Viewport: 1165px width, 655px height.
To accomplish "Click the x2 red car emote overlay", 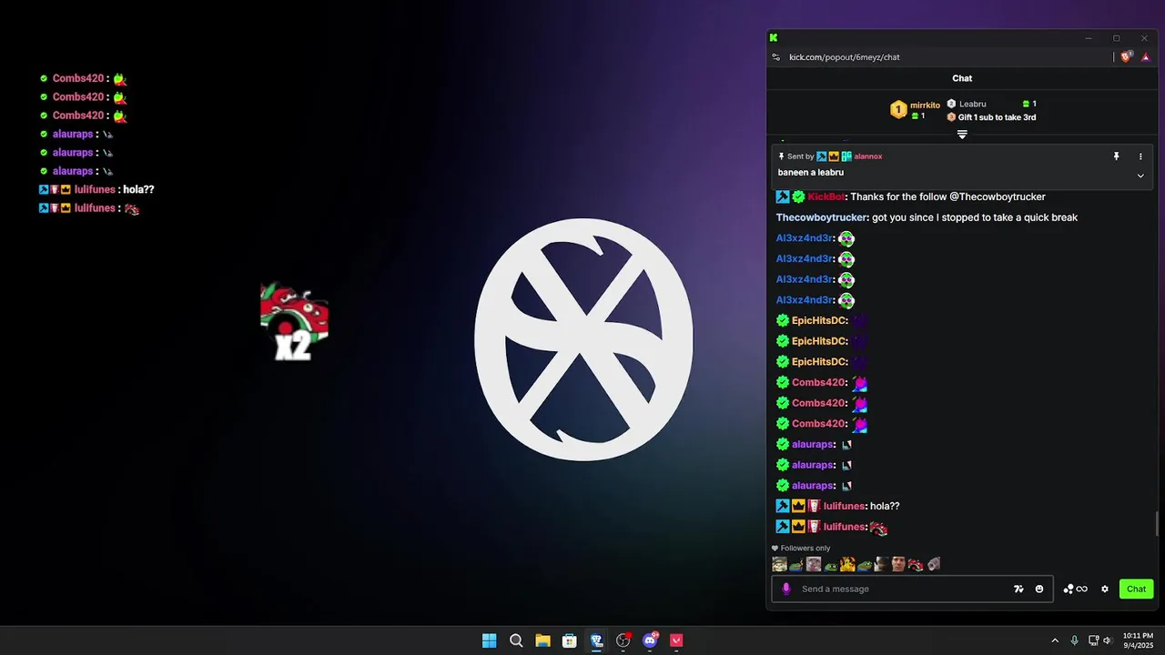I will [x=294, y=321].
